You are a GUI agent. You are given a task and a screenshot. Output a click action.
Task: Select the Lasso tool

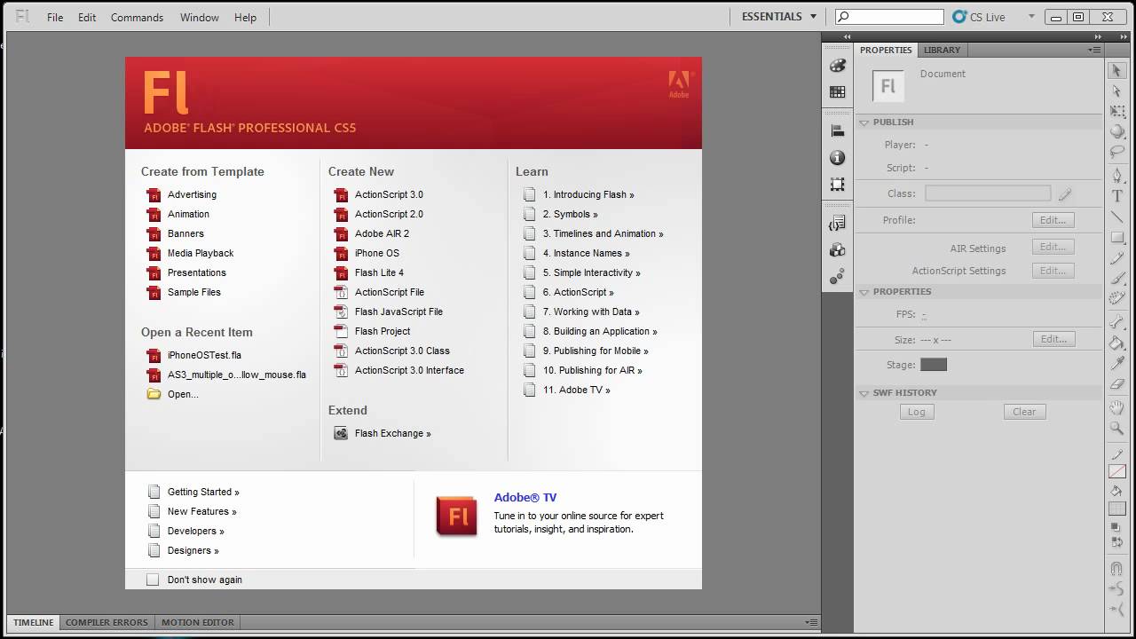[1117, 153]
